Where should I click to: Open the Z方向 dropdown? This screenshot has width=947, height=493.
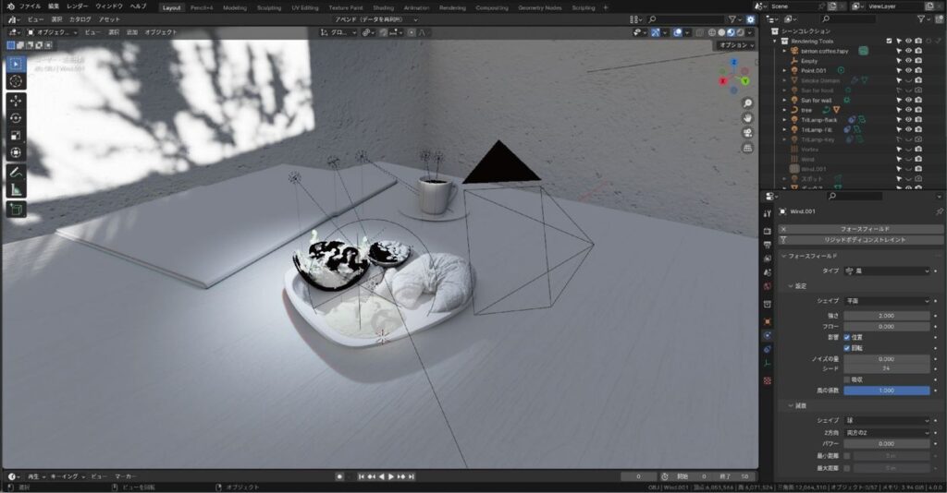click(x=887, y=433)
